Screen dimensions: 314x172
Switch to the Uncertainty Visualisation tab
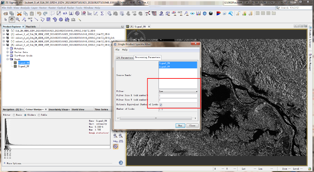point(59,109)
